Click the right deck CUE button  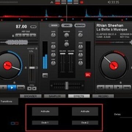click(101, 88)
